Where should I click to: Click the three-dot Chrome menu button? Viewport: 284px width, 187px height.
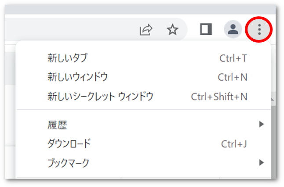click(259, 29)
